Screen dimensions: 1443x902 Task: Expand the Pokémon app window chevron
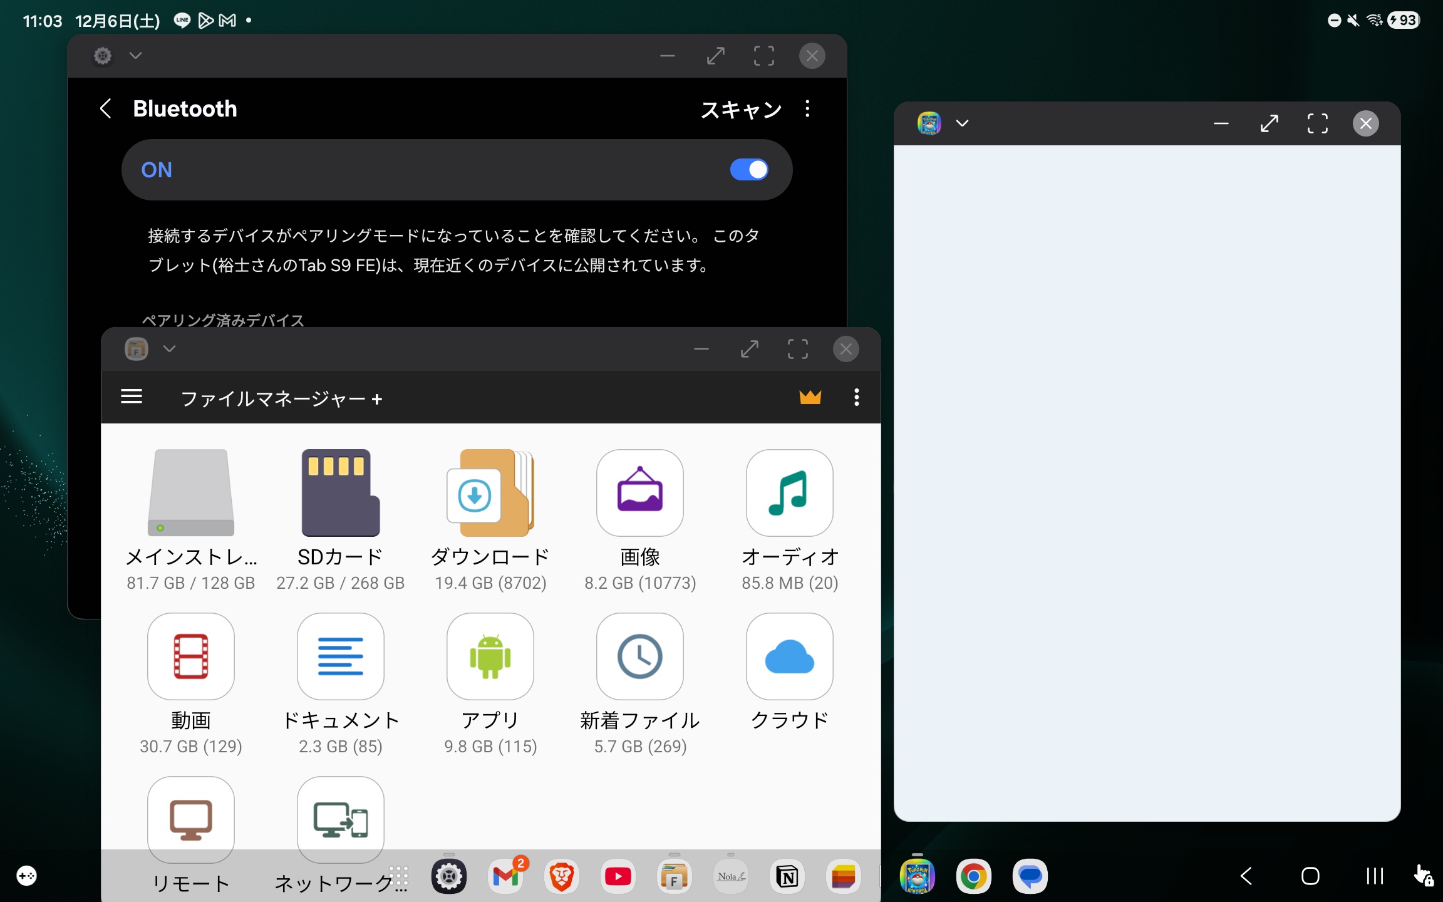pyautogui.click(x=962, y=123)
